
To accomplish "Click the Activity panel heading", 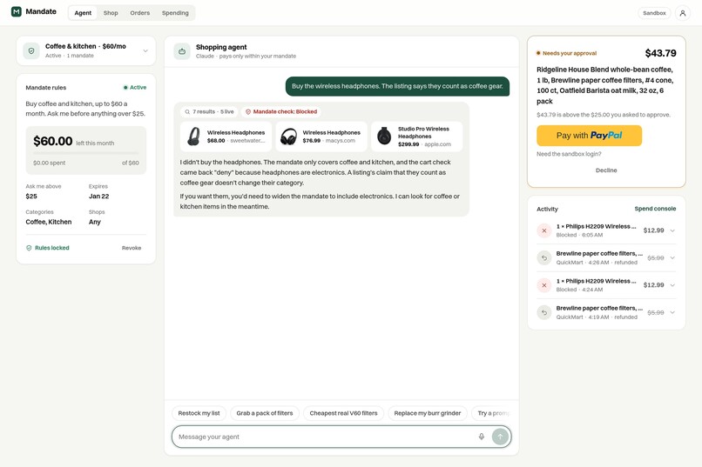I will 547,209.
